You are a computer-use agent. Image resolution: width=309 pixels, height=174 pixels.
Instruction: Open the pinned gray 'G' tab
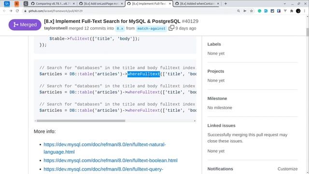pos(26,3)
